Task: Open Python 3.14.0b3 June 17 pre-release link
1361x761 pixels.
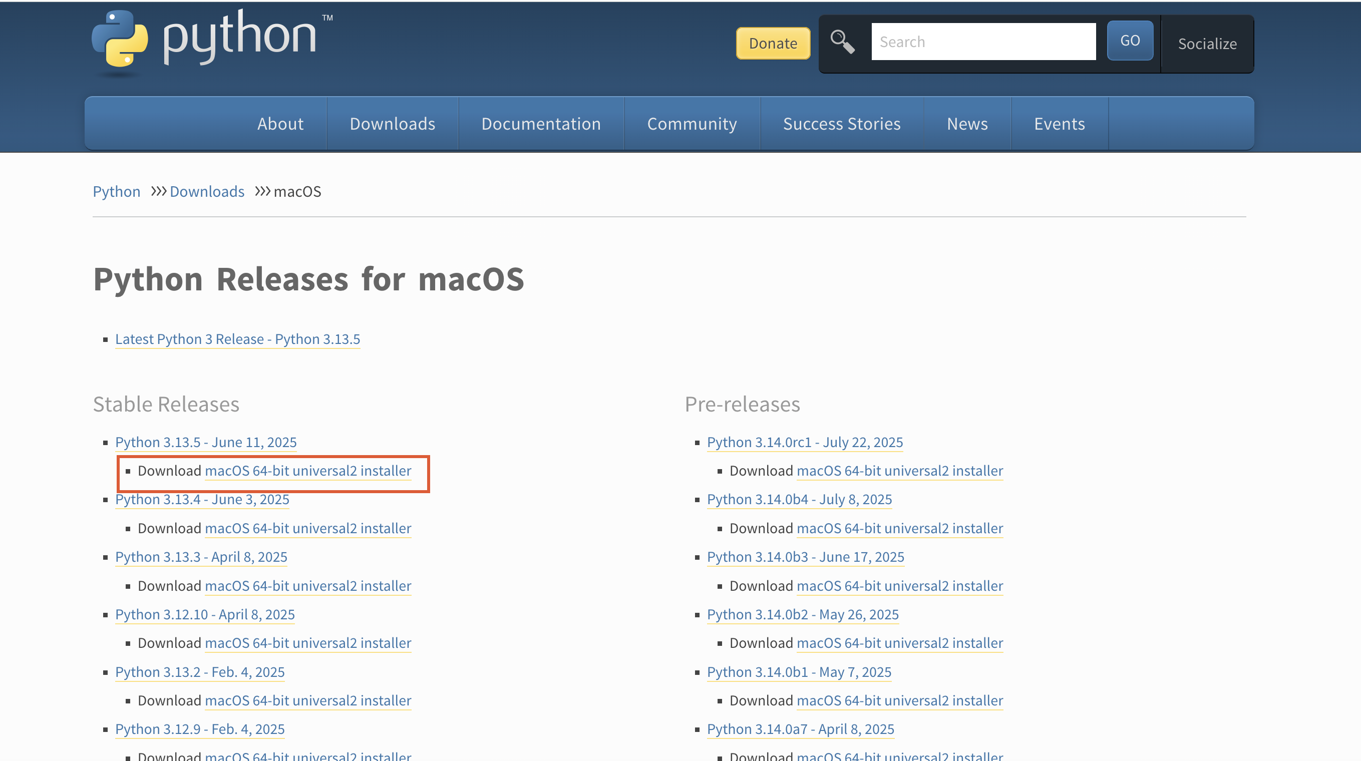Action: (x=806, y=557)
